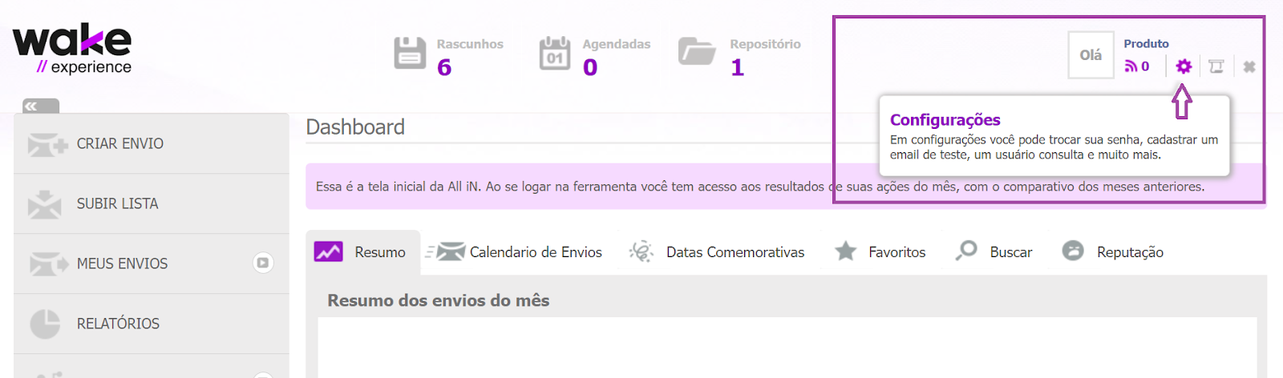Viewport: 1283px width, 378px height.
Task: Open the Datas Comemorativas tab
Action: tap(717, 252)
